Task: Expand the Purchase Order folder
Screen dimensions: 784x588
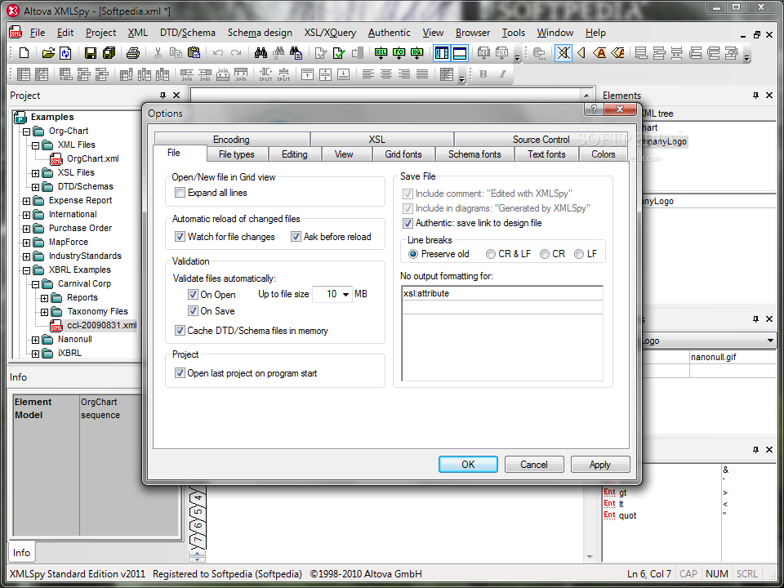Action: tap(26, 229)
